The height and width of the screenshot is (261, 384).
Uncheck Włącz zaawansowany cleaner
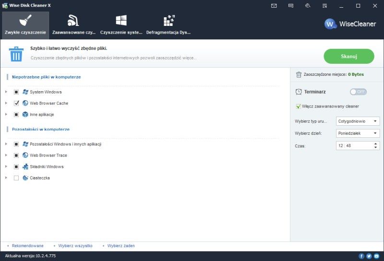[298, 106]
